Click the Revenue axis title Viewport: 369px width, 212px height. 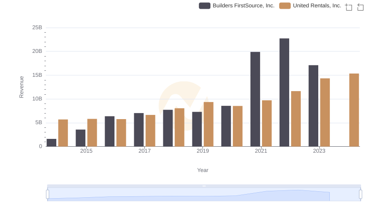(x=21, y=87)
